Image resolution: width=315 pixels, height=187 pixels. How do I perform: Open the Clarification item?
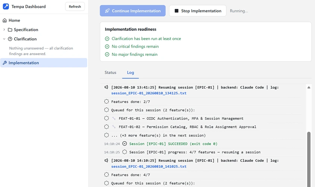(x=25, y=39)
